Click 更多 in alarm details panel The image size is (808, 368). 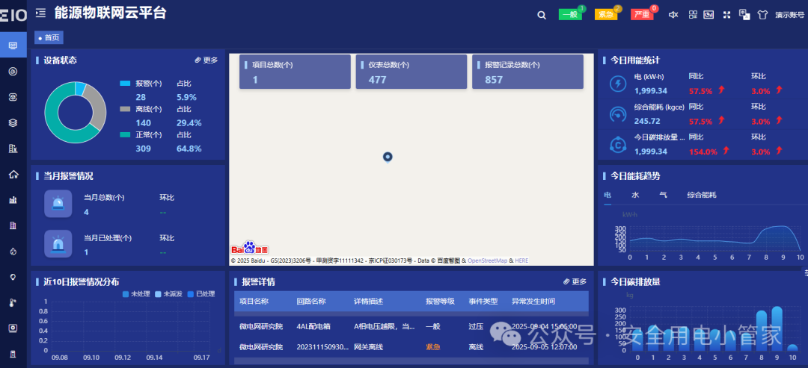click(x=575, y=281)
